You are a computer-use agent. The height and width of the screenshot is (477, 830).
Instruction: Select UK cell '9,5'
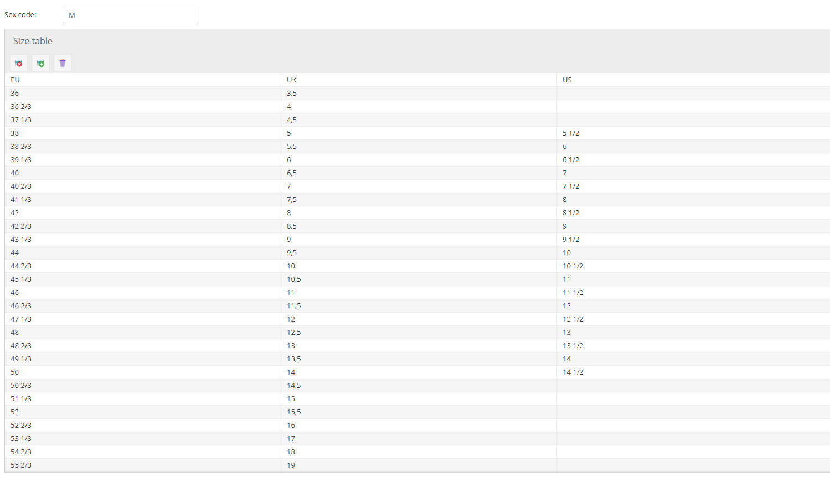tap(419, 252)
